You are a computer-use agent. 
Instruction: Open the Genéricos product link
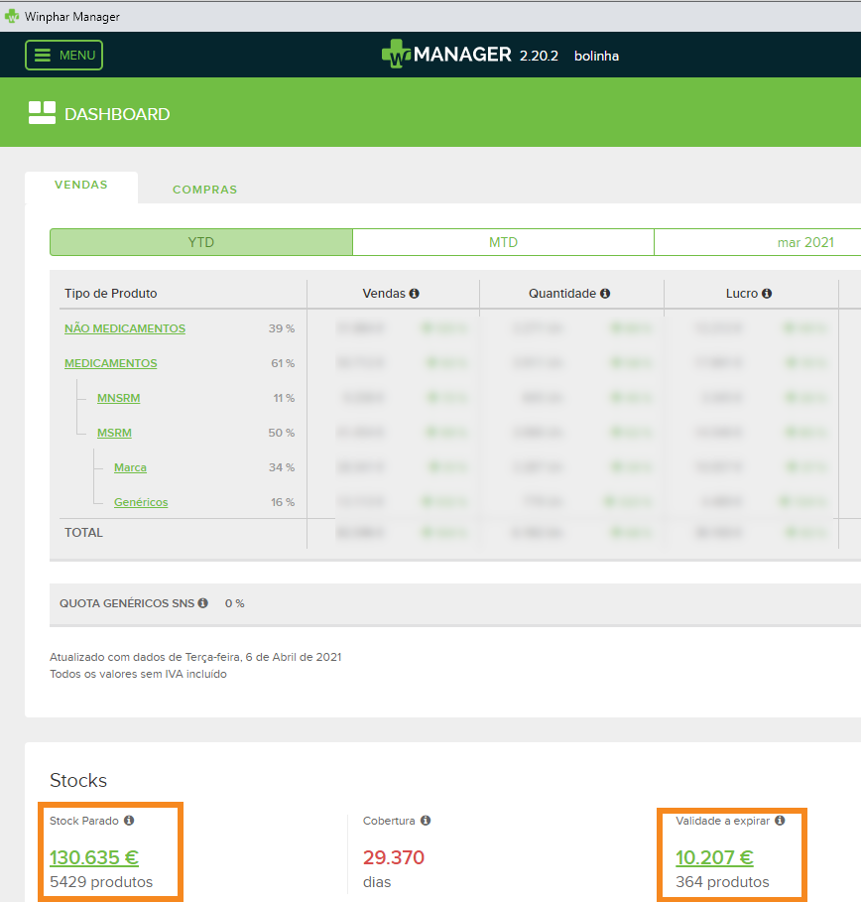141,502
